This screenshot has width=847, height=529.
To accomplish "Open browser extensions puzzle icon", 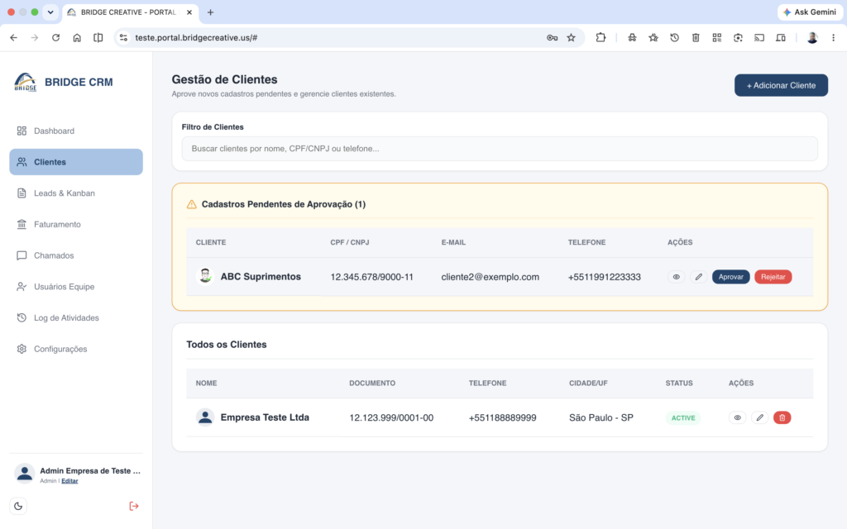I will (601, 38).
